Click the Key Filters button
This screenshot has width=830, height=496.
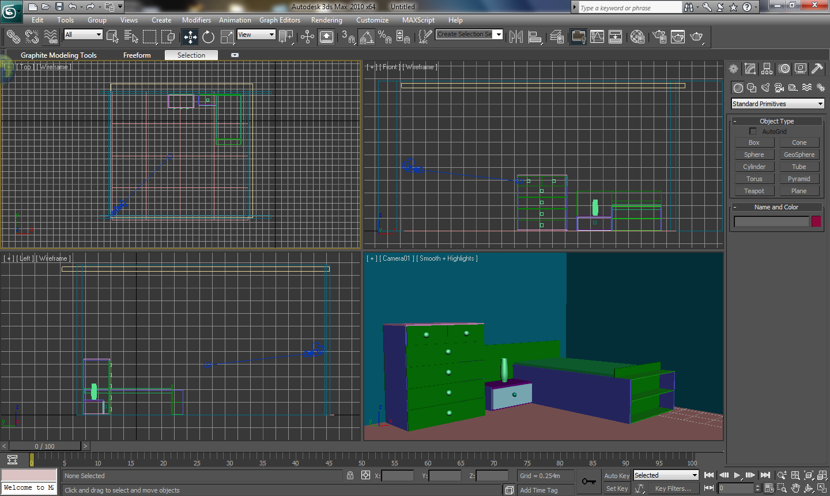point(673,489)
